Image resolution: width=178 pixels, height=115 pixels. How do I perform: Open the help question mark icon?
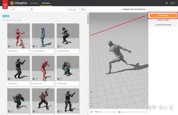click(x=167, y=3)
